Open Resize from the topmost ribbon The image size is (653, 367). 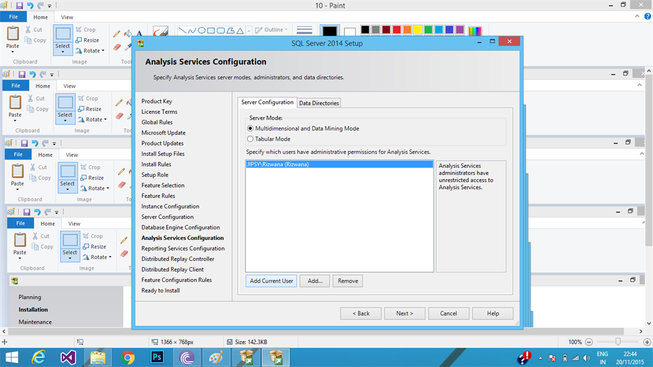(87, 40)
